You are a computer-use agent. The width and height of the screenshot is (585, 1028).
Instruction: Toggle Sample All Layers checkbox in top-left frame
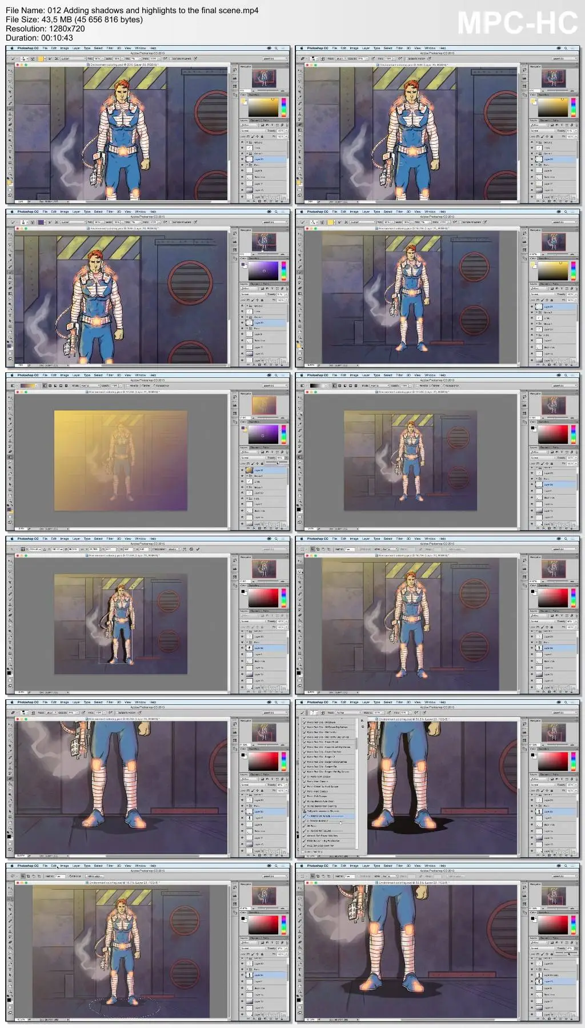[171, 58]
